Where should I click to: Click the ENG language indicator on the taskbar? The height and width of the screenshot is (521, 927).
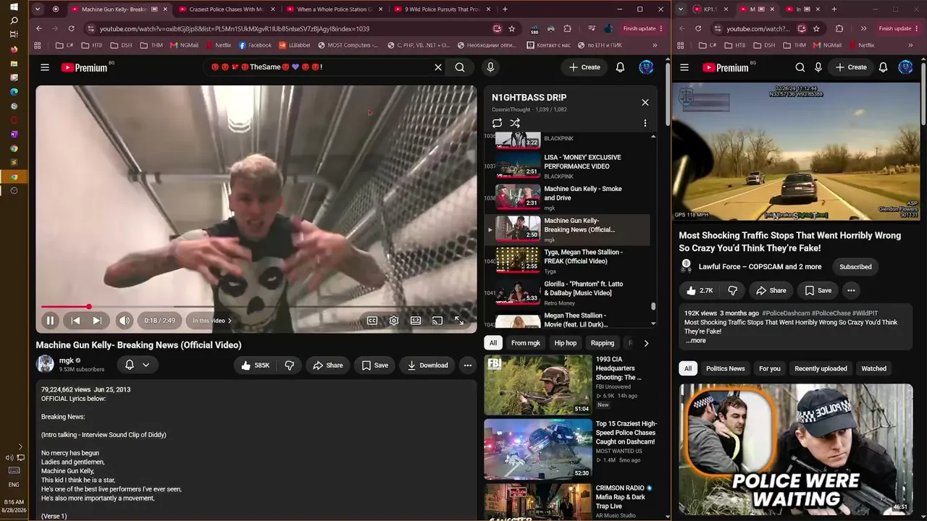click(14, 485)
